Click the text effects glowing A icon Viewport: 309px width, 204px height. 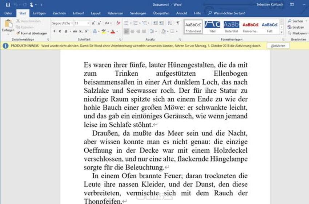(x=95, y=31)
